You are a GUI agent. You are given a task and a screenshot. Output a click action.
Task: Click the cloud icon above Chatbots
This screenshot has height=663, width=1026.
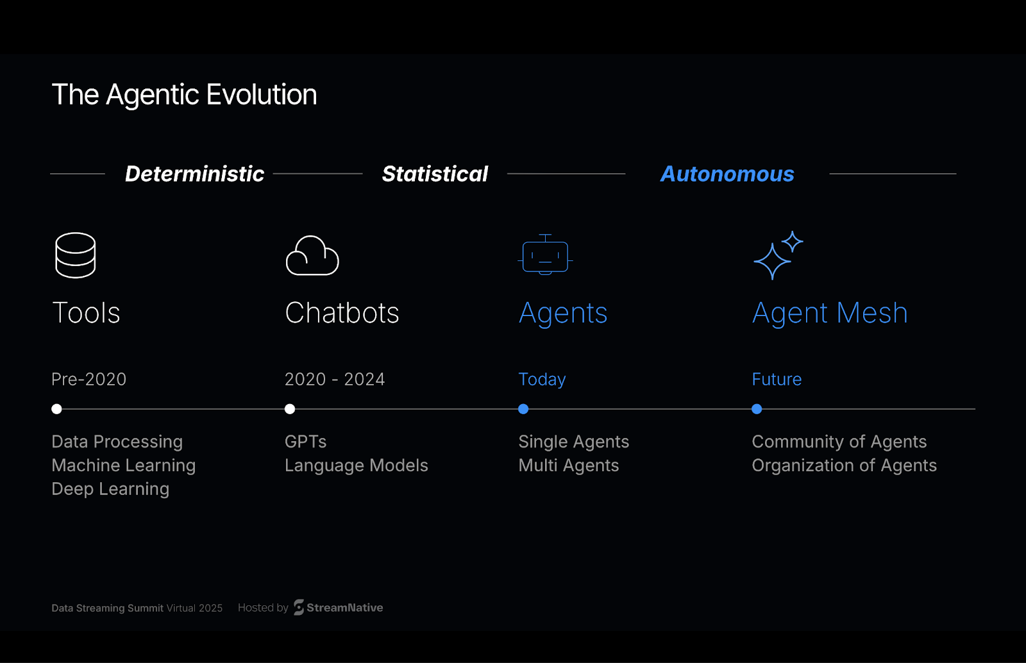tap(312, 256)
